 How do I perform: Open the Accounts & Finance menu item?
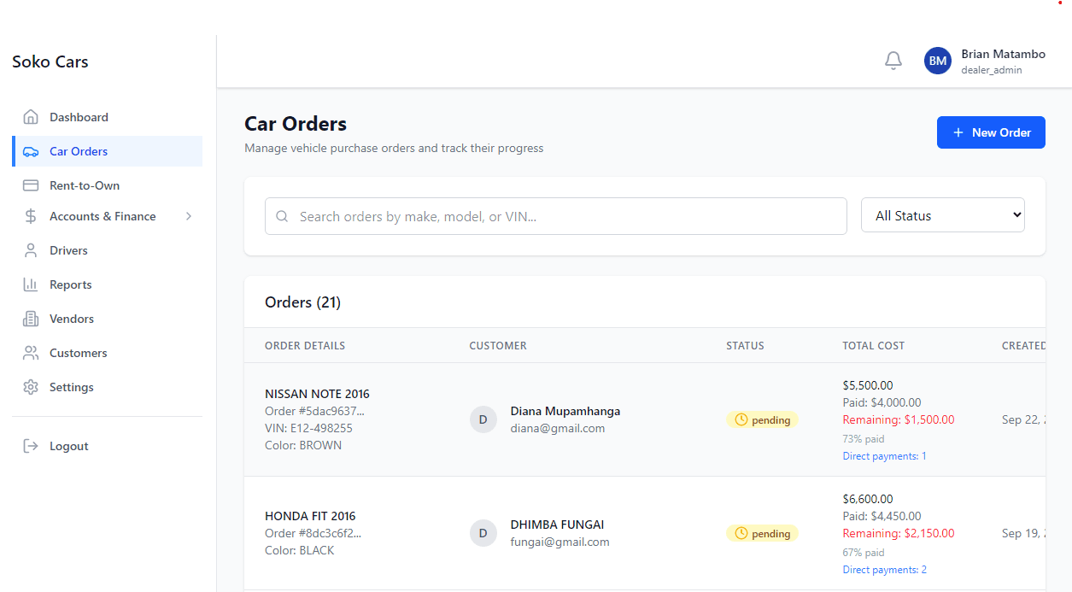103,216
